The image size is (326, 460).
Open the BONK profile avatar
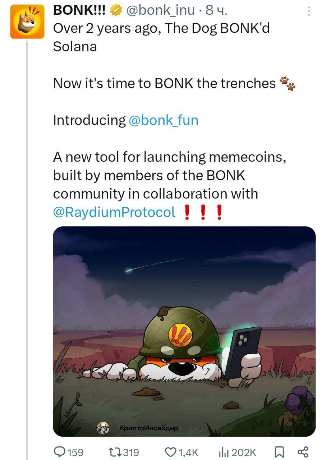click(x=27, y=21)
